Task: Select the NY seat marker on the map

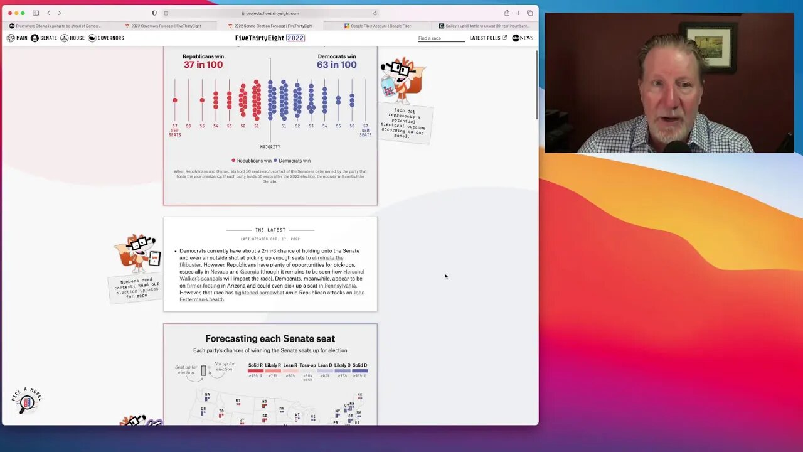Action: tap(337, 413)
